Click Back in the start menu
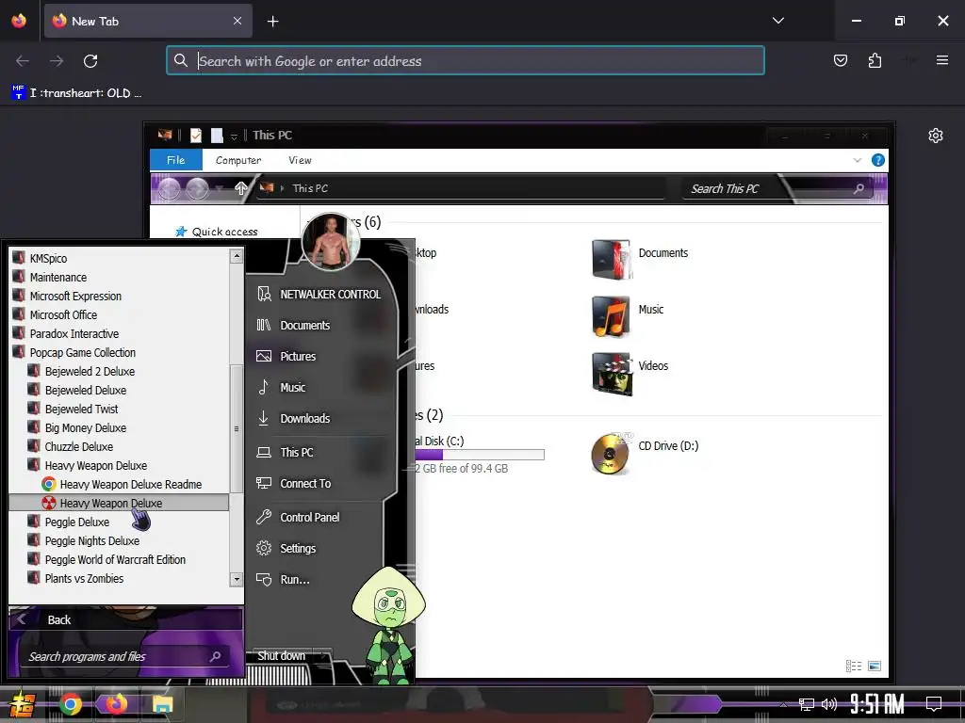Viewport: 965px width, 723px height. tap(125, 619)
